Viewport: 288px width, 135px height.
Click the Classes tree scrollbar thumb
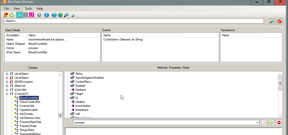[60, 115]
